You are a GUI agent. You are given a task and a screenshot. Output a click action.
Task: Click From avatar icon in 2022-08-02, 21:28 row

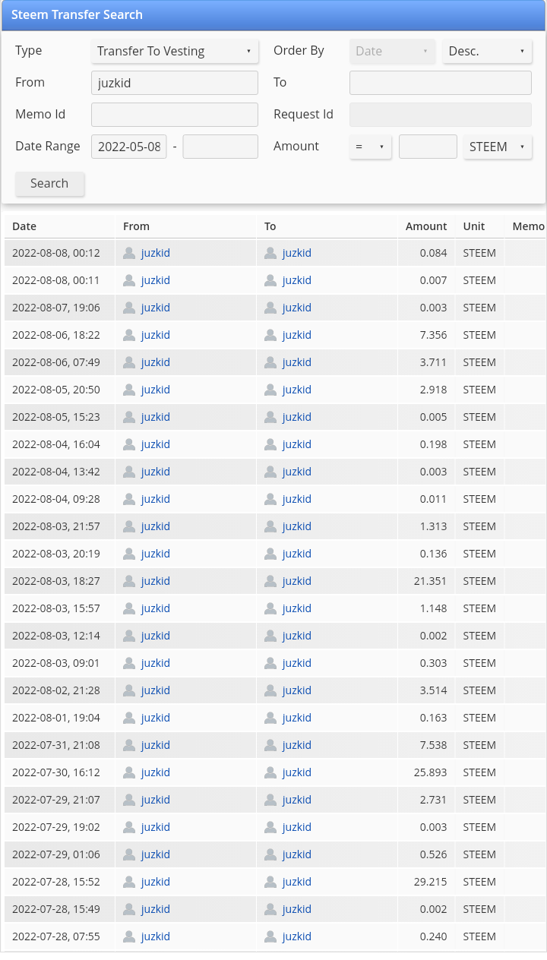click(x=129, y=690)
